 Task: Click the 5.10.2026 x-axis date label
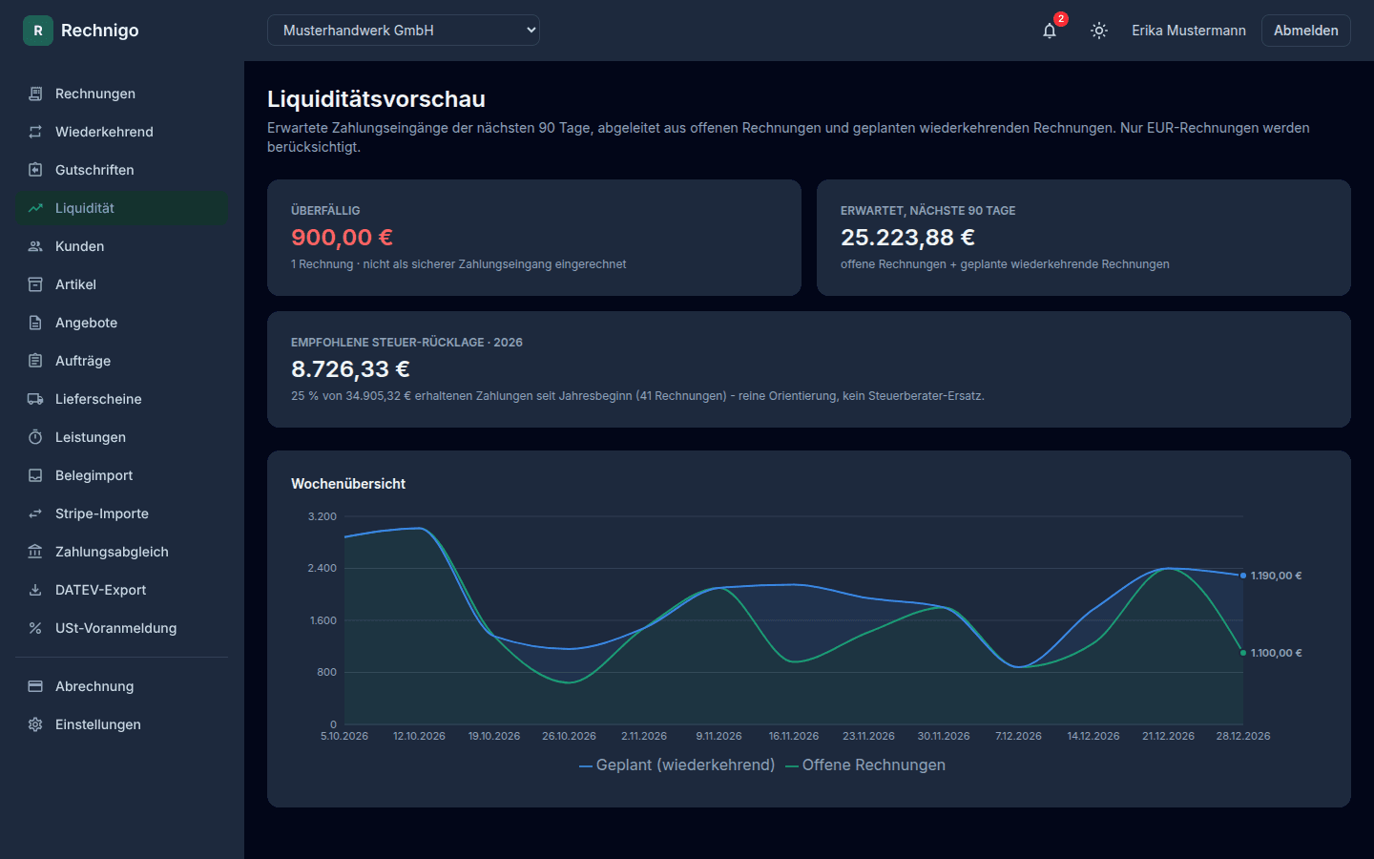(x=344, y=736)
